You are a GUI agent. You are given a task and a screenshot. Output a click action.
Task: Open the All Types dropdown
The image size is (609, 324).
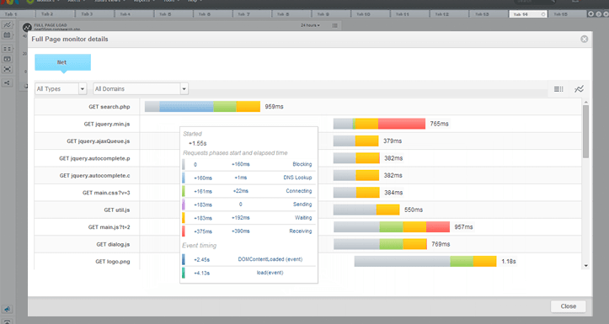coord(61,89)
